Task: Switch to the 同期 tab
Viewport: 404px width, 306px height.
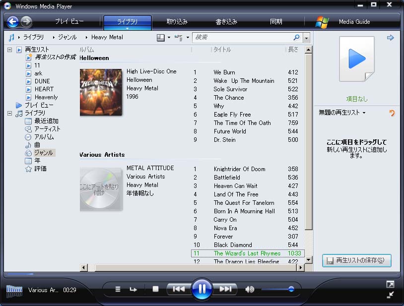Action: (276, 22)
